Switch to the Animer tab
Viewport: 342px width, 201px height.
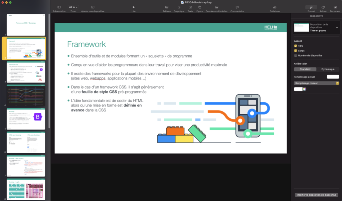click(x=323, y=7)
